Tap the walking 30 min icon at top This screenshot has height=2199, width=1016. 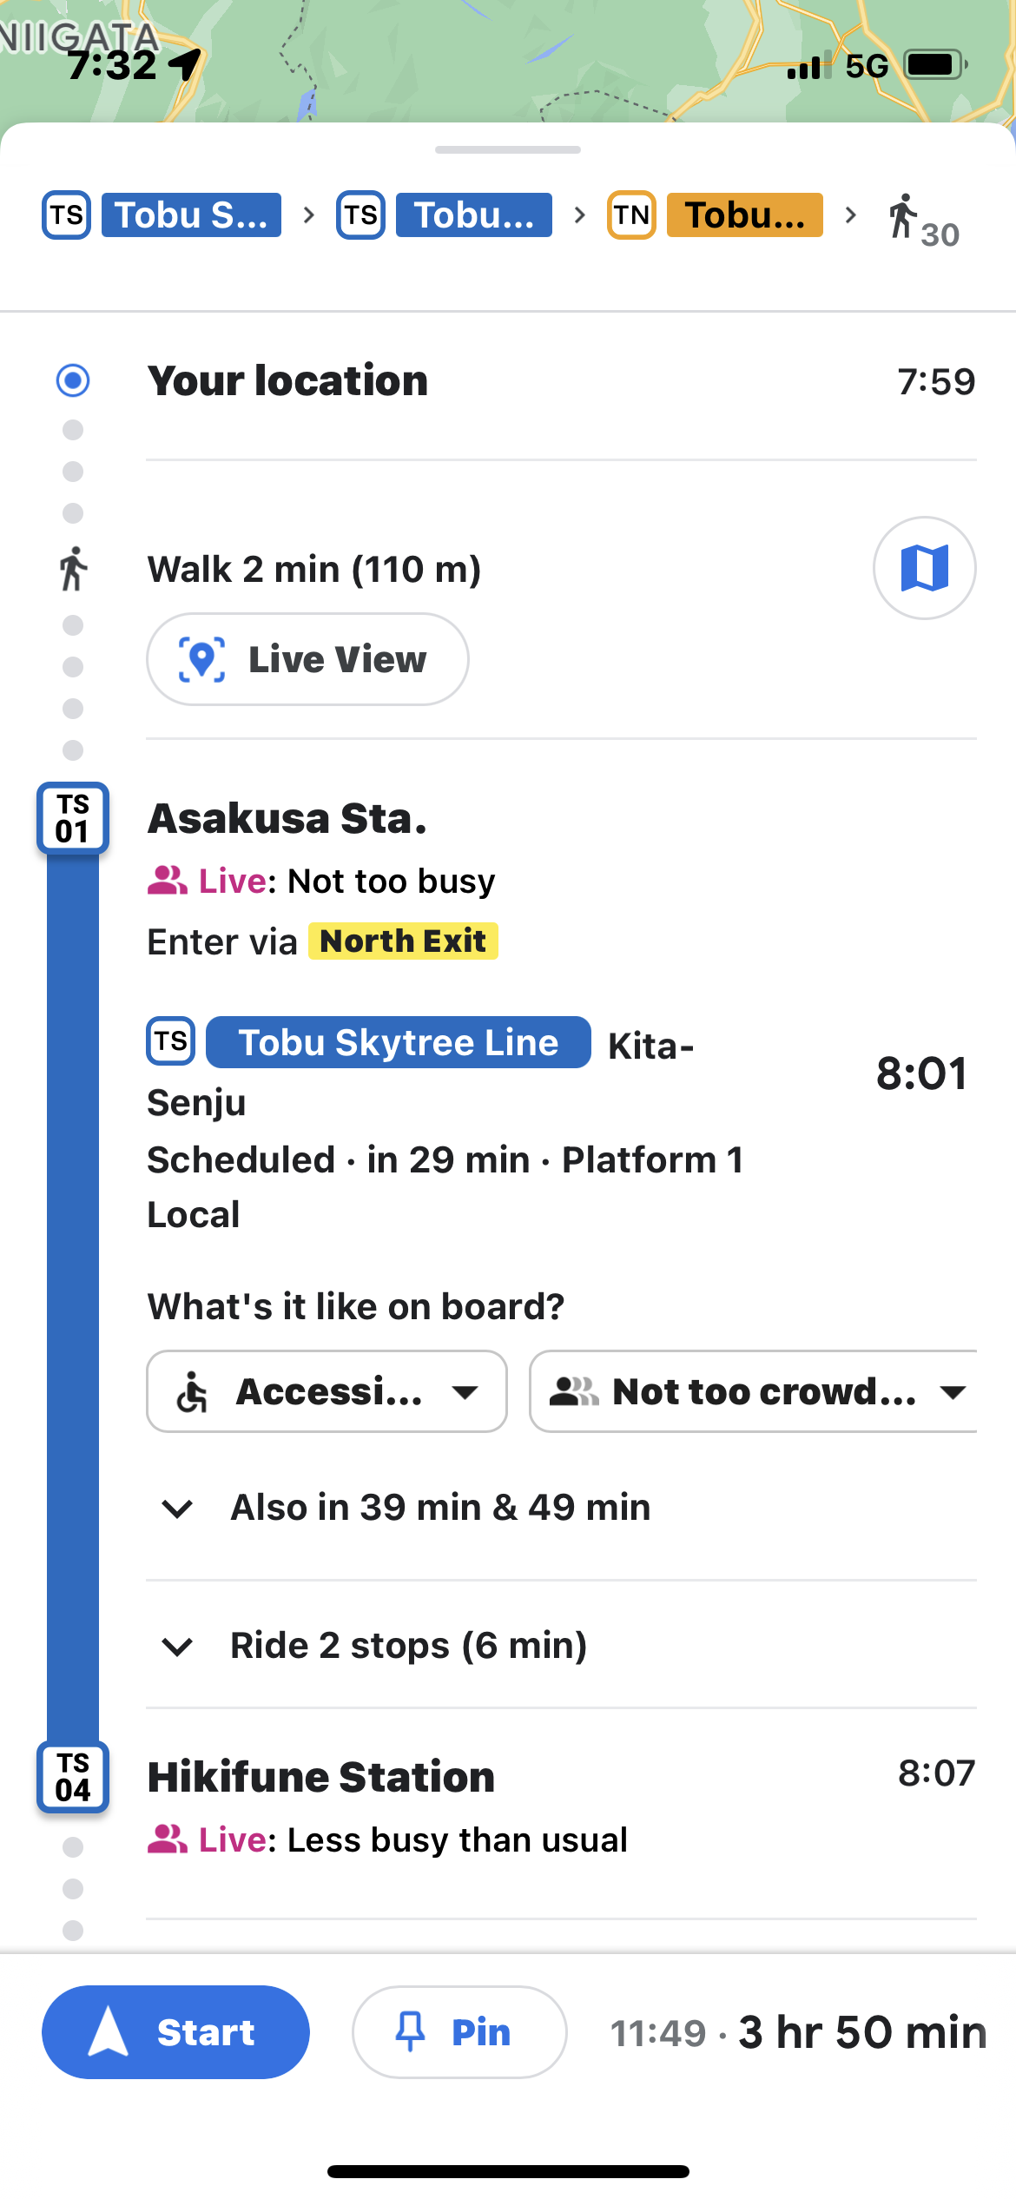922,221
